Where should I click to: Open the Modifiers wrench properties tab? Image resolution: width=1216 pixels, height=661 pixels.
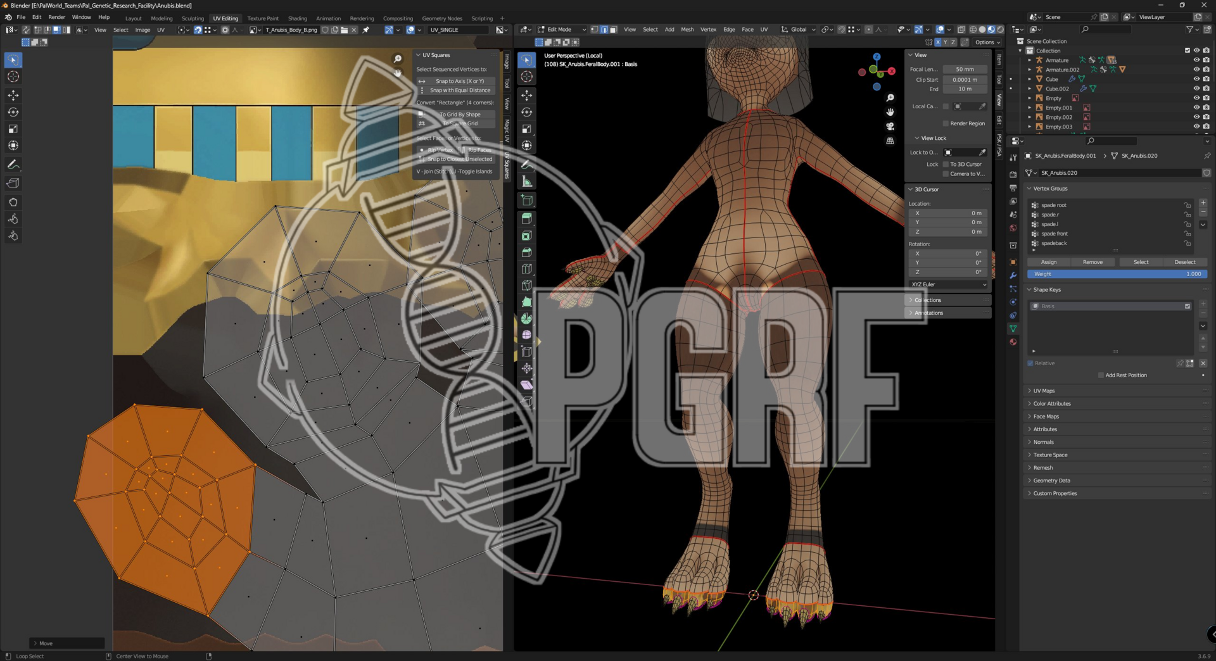1013,275
